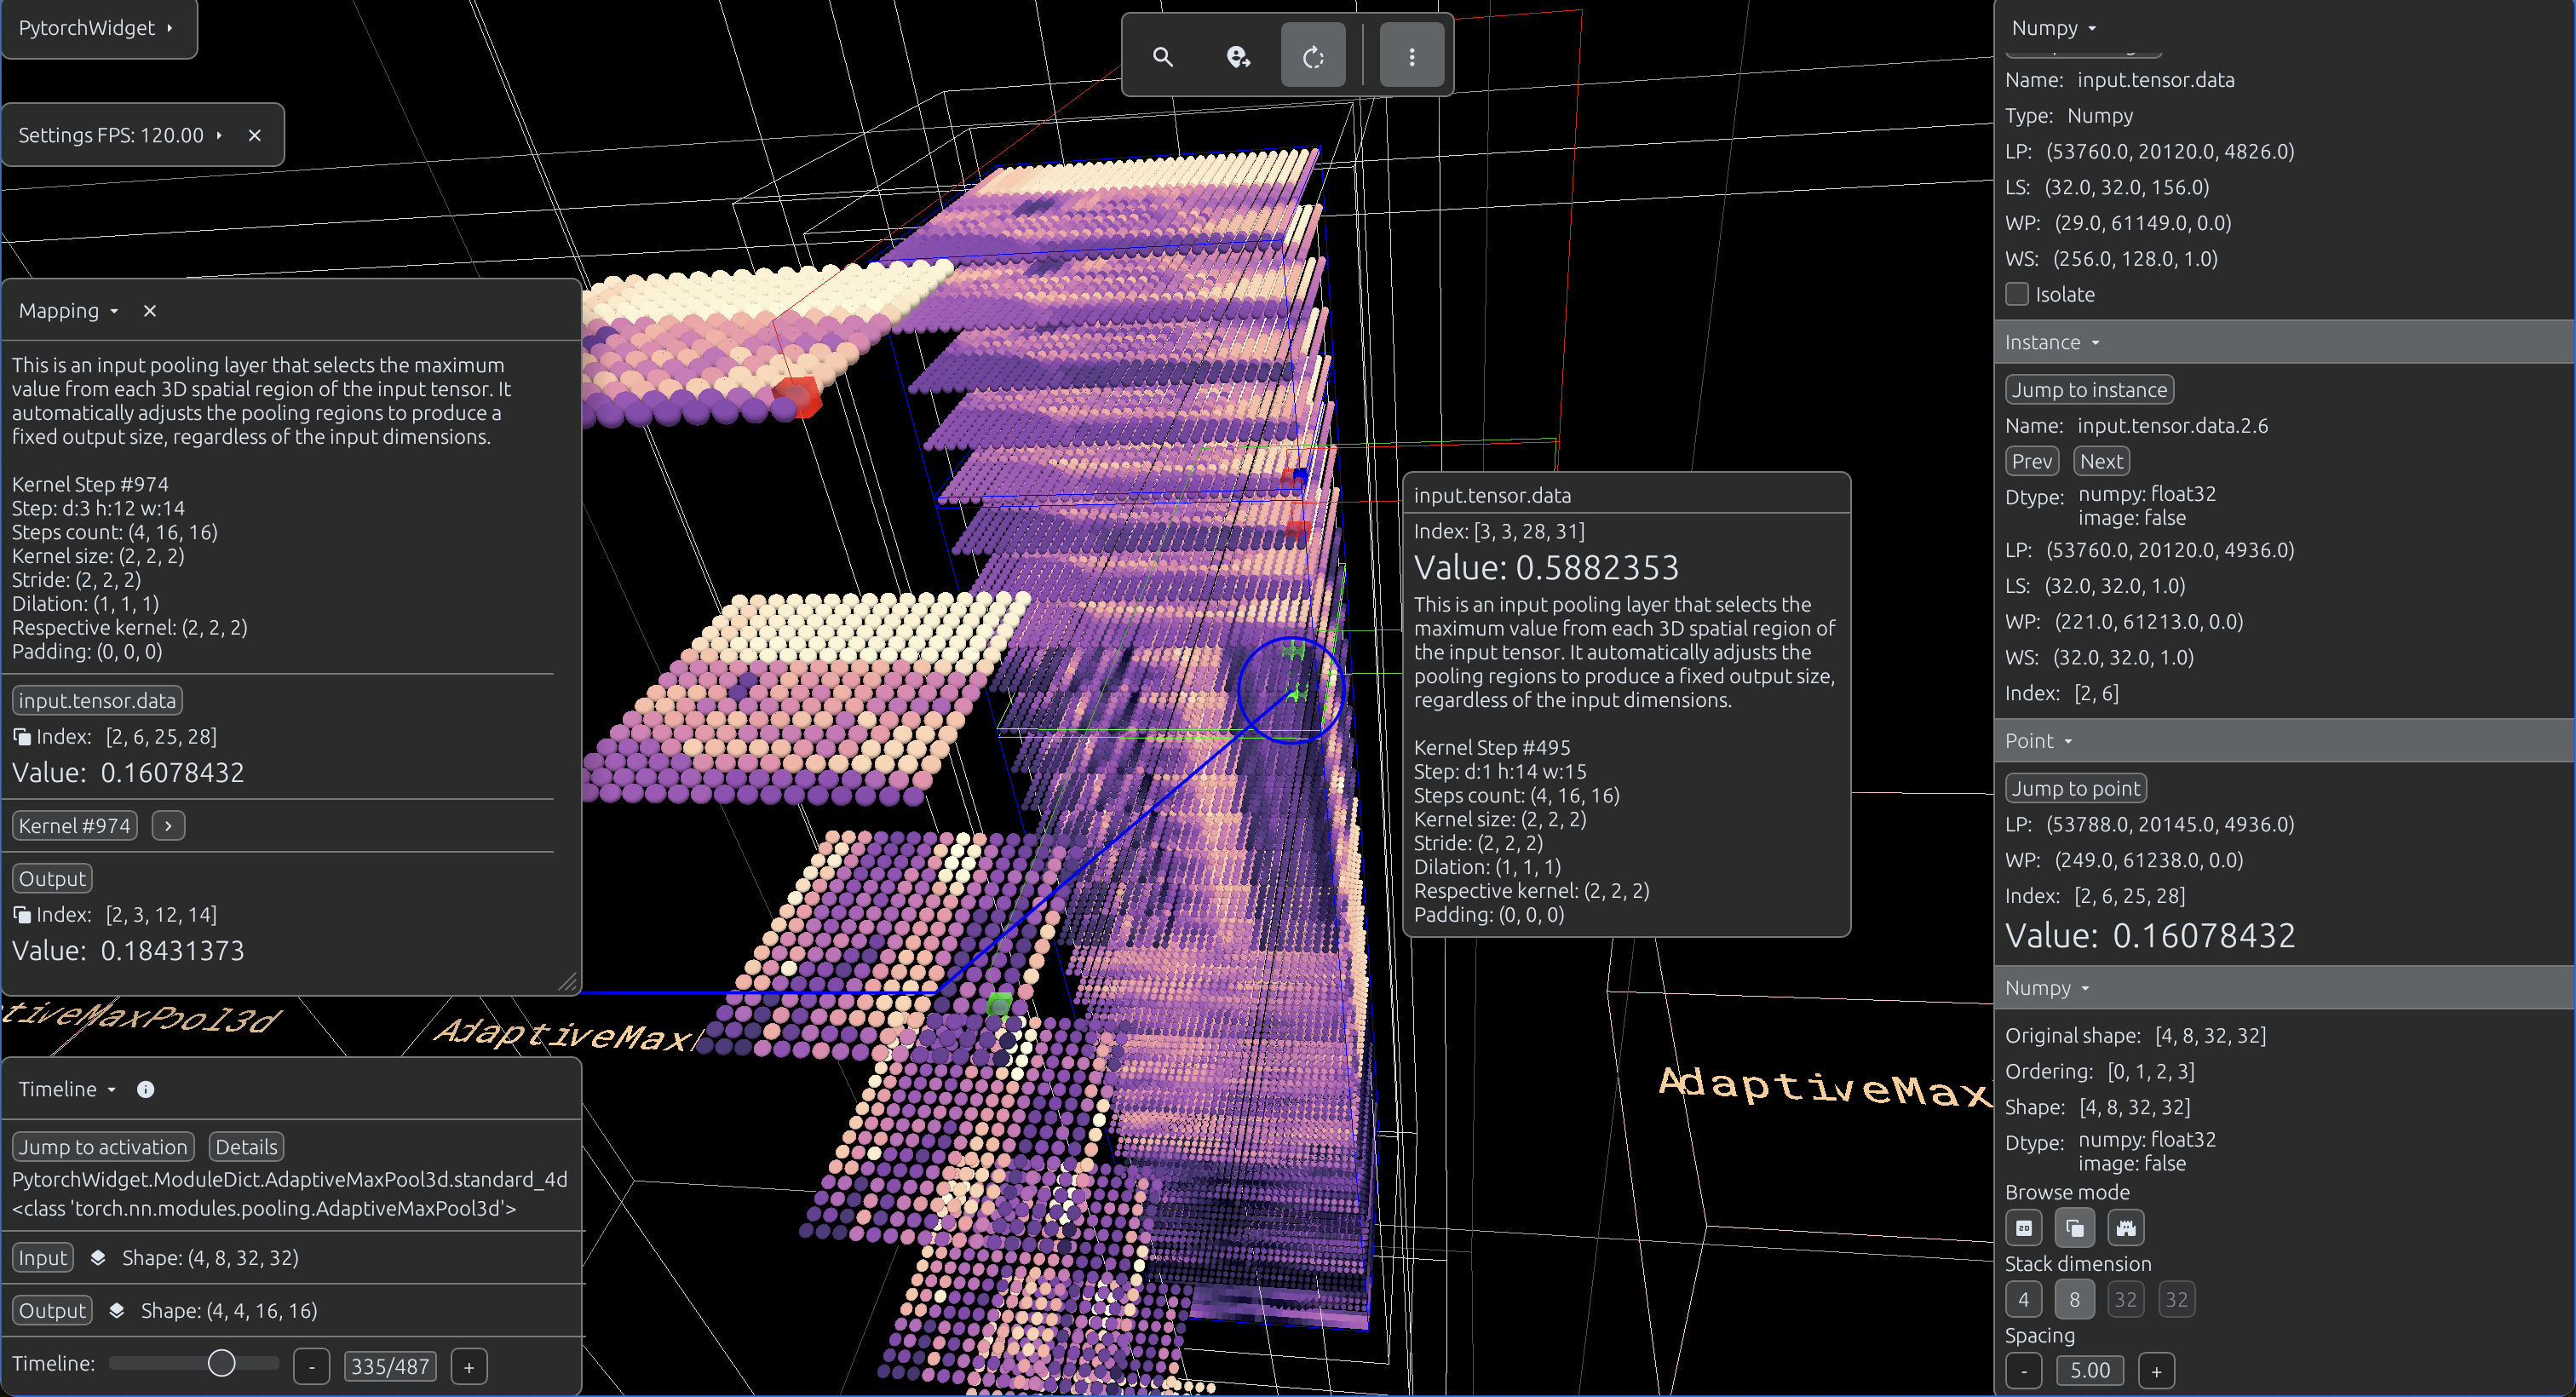The height and width of the screenshot is (1397, 2576).
Task: Click Jump to instance button
Action: pos(2090,390)
